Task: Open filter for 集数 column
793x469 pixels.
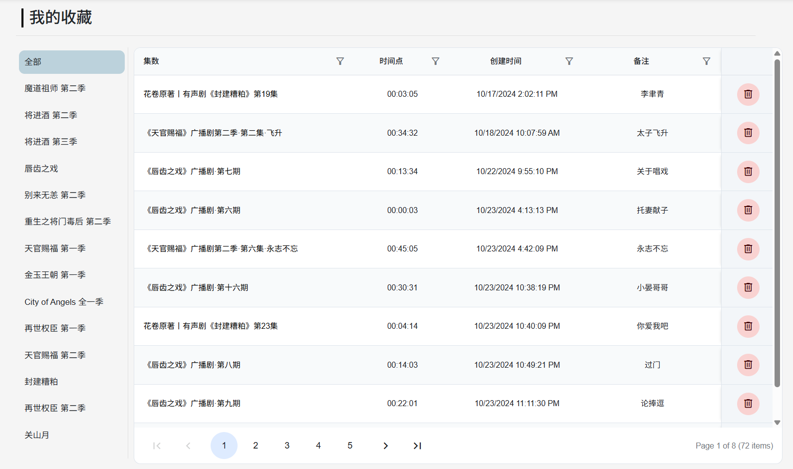Action: tap(340, 61)
